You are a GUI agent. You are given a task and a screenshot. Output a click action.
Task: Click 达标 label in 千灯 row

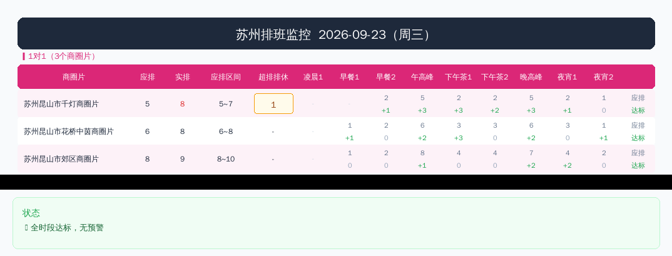coord(638,110)
